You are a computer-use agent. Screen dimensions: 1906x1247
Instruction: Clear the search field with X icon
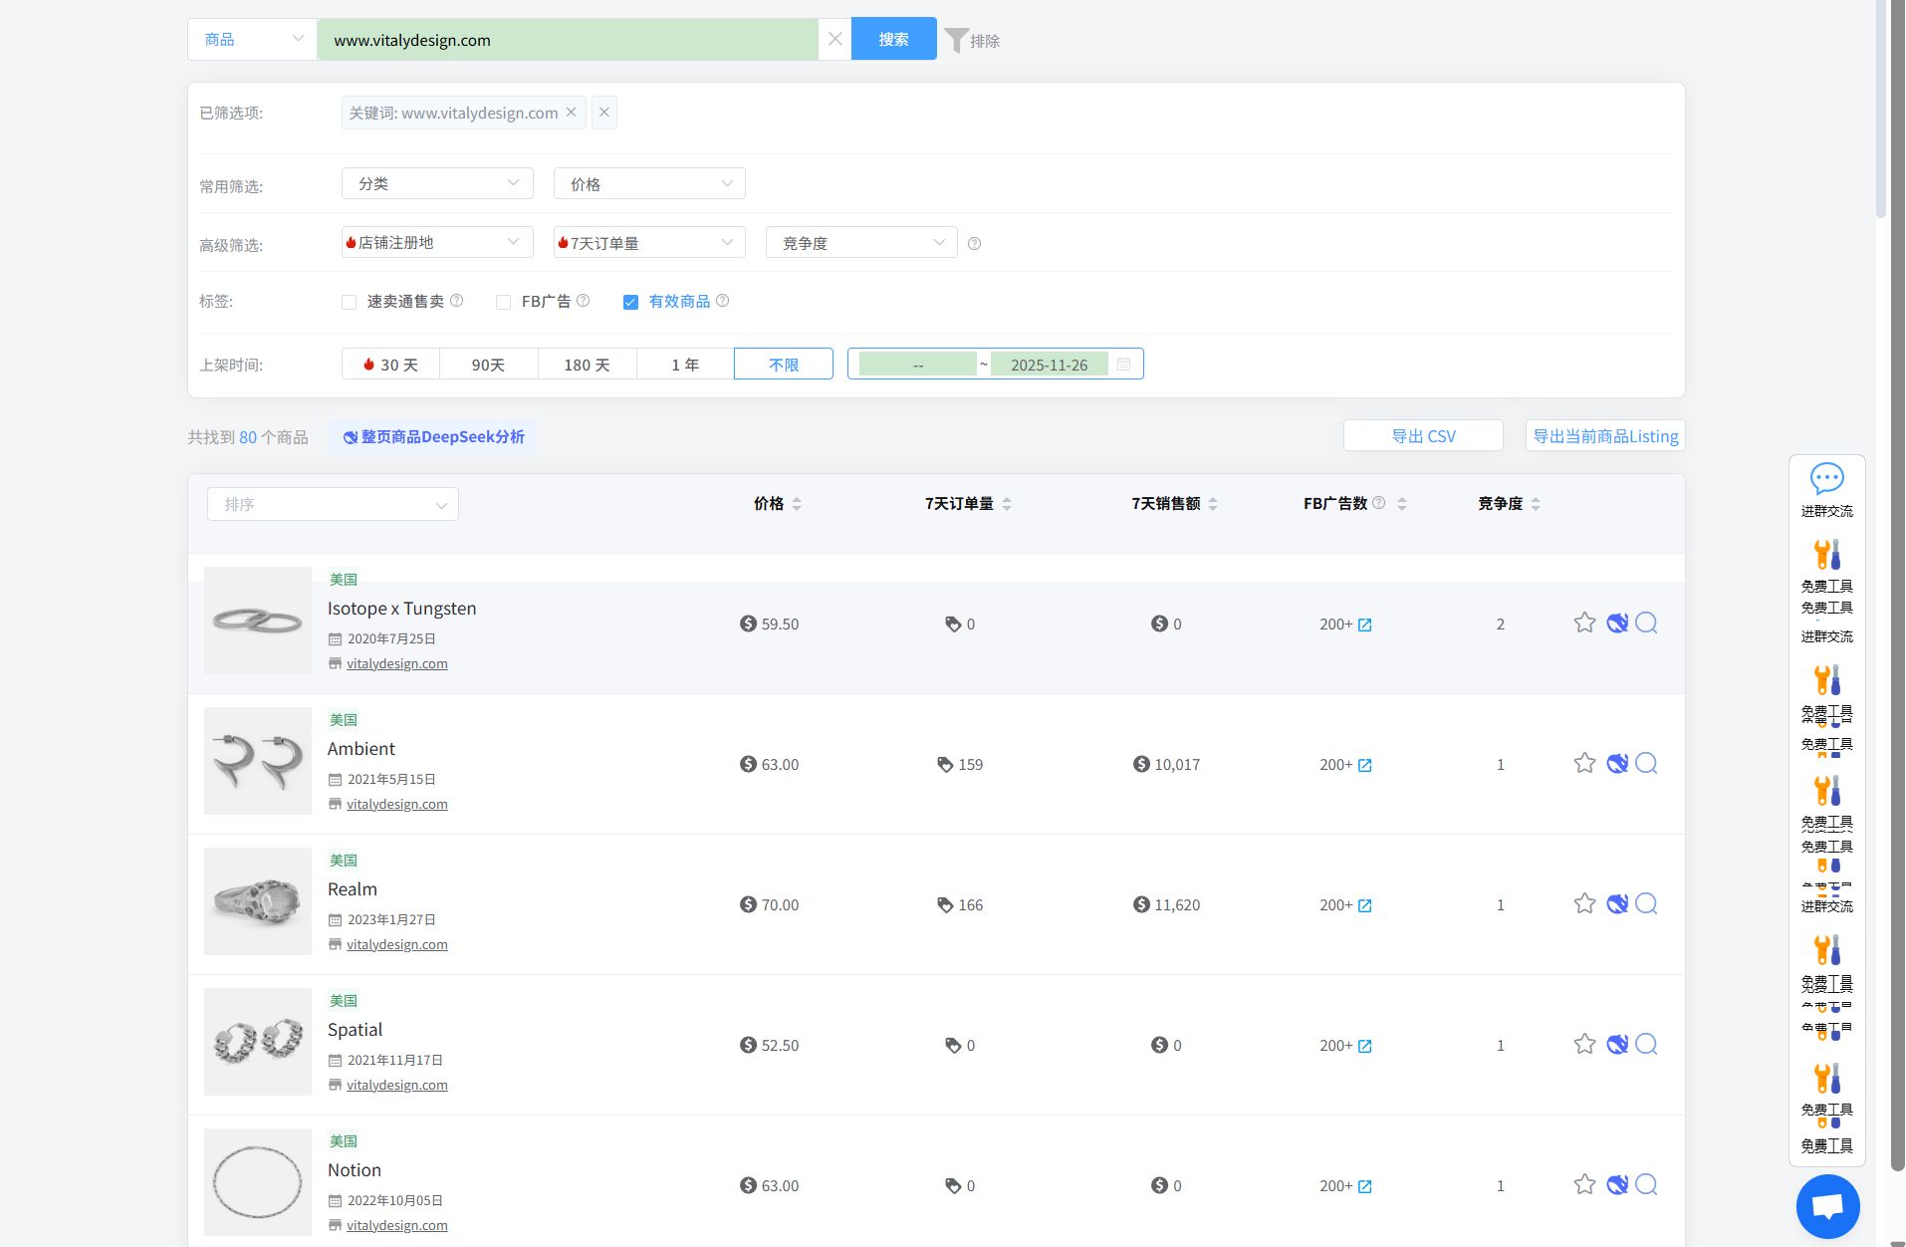(x=834, y=40)
